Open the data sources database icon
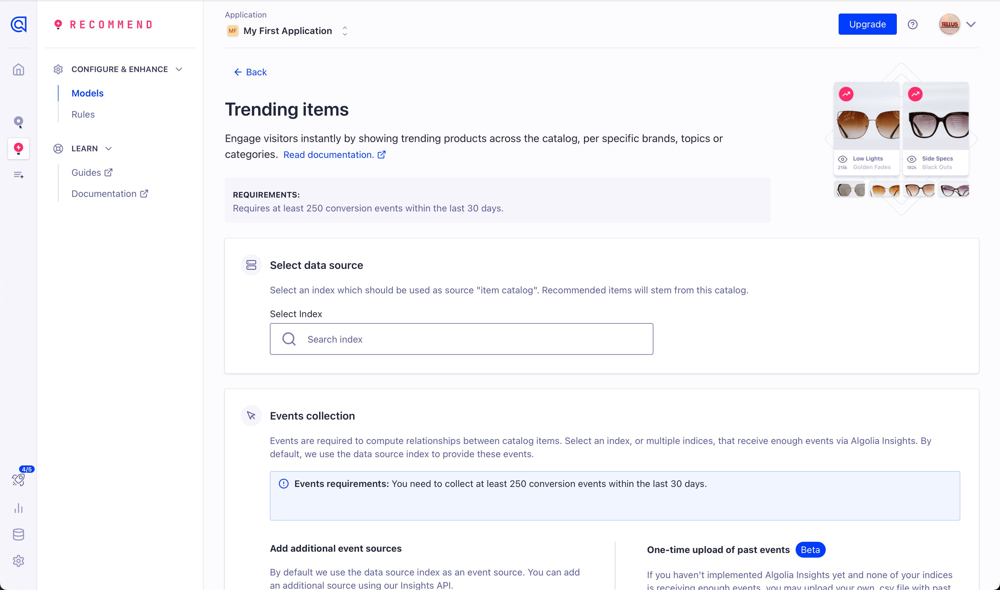1000x590 pixels. [18, 535]
